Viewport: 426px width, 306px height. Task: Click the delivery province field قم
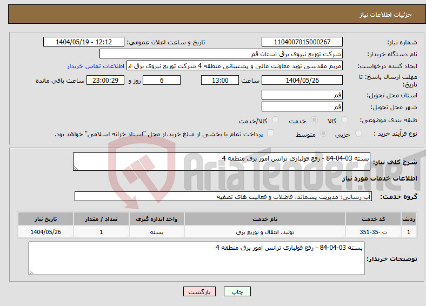tap(302, 95)
